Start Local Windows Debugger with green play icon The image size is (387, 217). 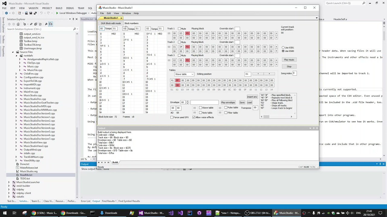pos(57,13)
